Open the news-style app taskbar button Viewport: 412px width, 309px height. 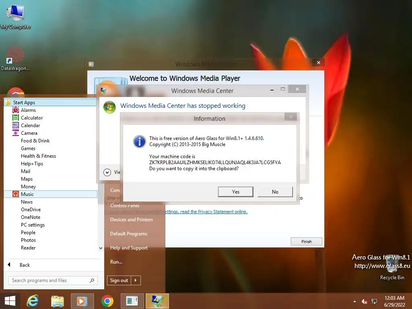click(x=132, y=301)
